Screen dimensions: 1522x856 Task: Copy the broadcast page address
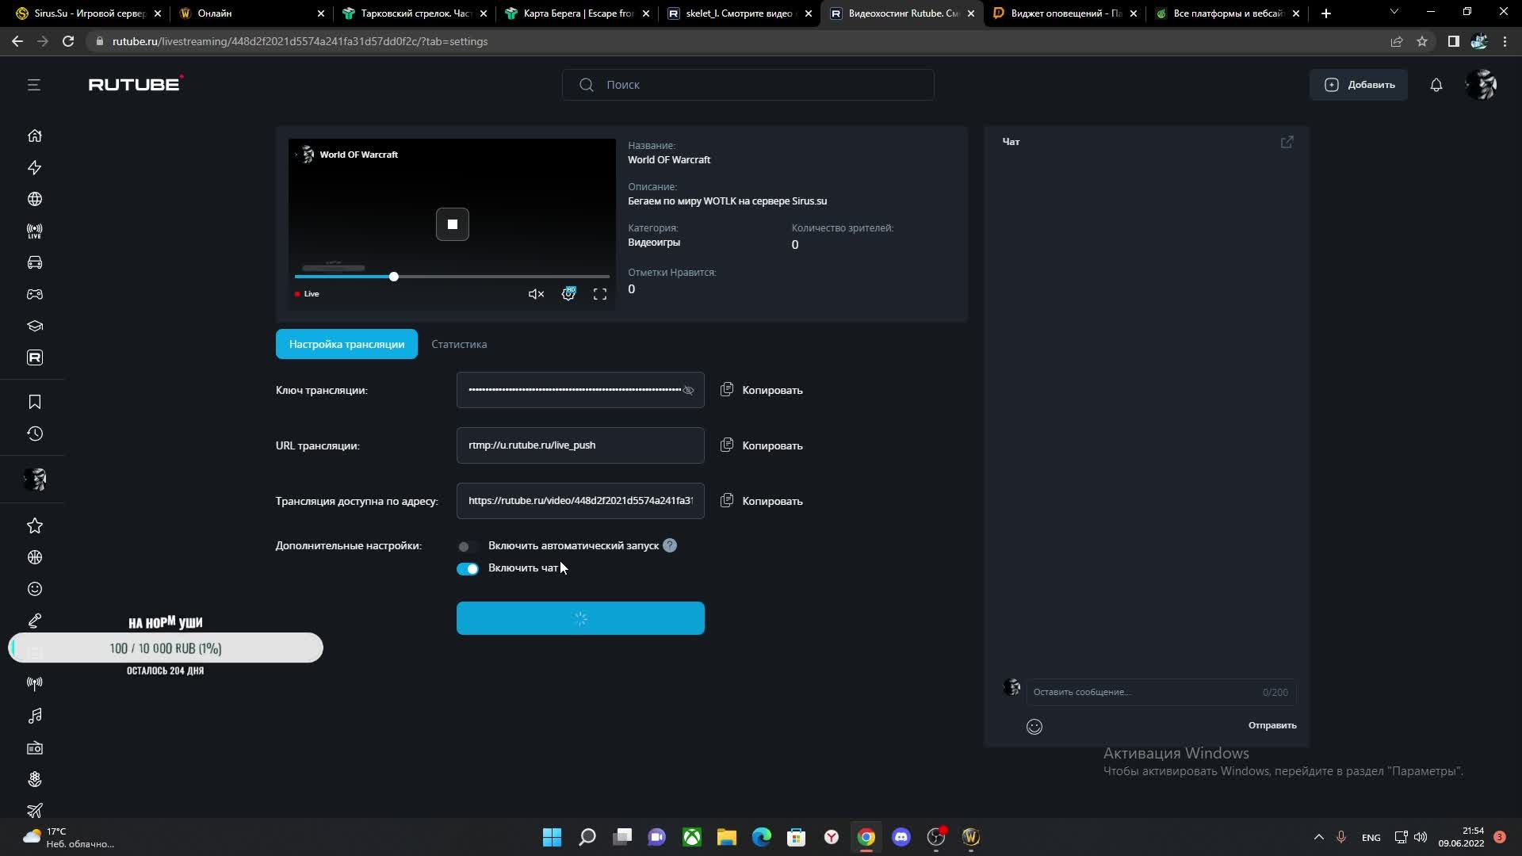762,501
